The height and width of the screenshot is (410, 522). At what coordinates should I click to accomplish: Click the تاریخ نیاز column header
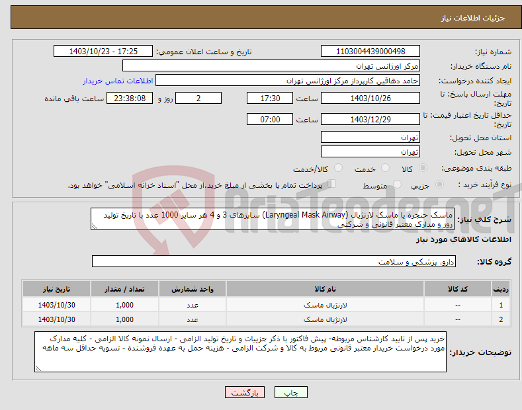tap(57, 289)
